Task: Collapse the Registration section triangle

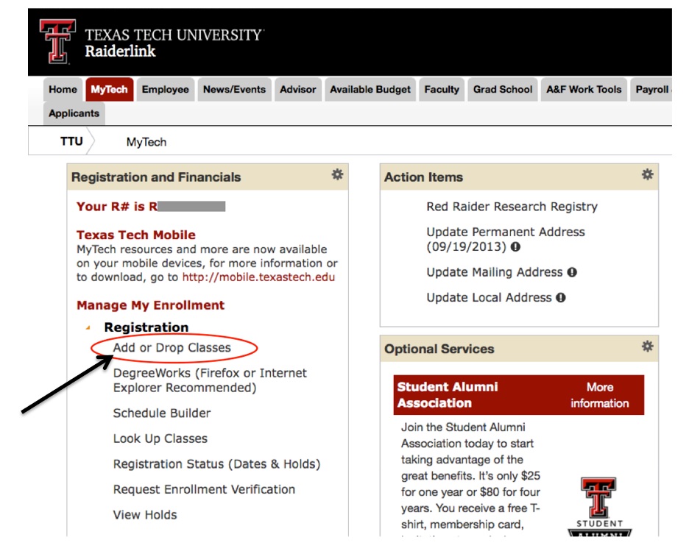Action: [x=88, y=327]
